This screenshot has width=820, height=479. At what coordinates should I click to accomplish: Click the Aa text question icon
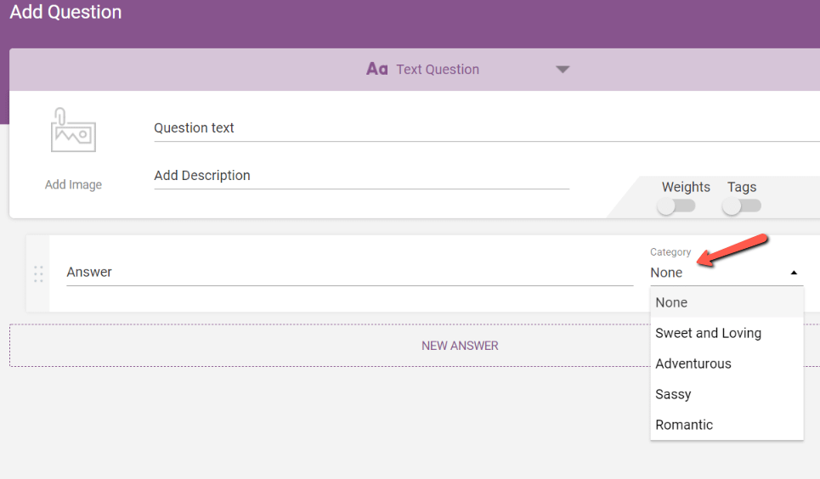(376, 70)
